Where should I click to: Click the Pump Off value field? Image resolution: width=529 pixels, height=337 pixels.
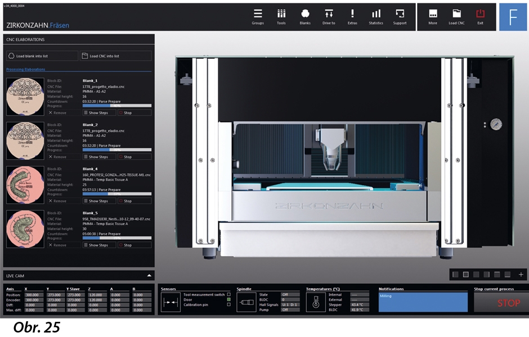[x=290, y=309]
